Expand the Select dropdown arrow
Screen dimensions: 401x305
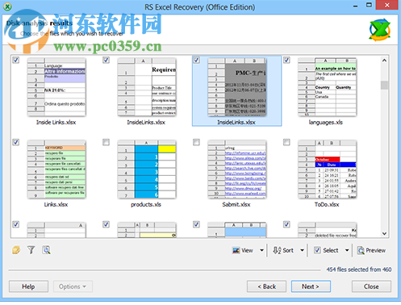[347, 250]
